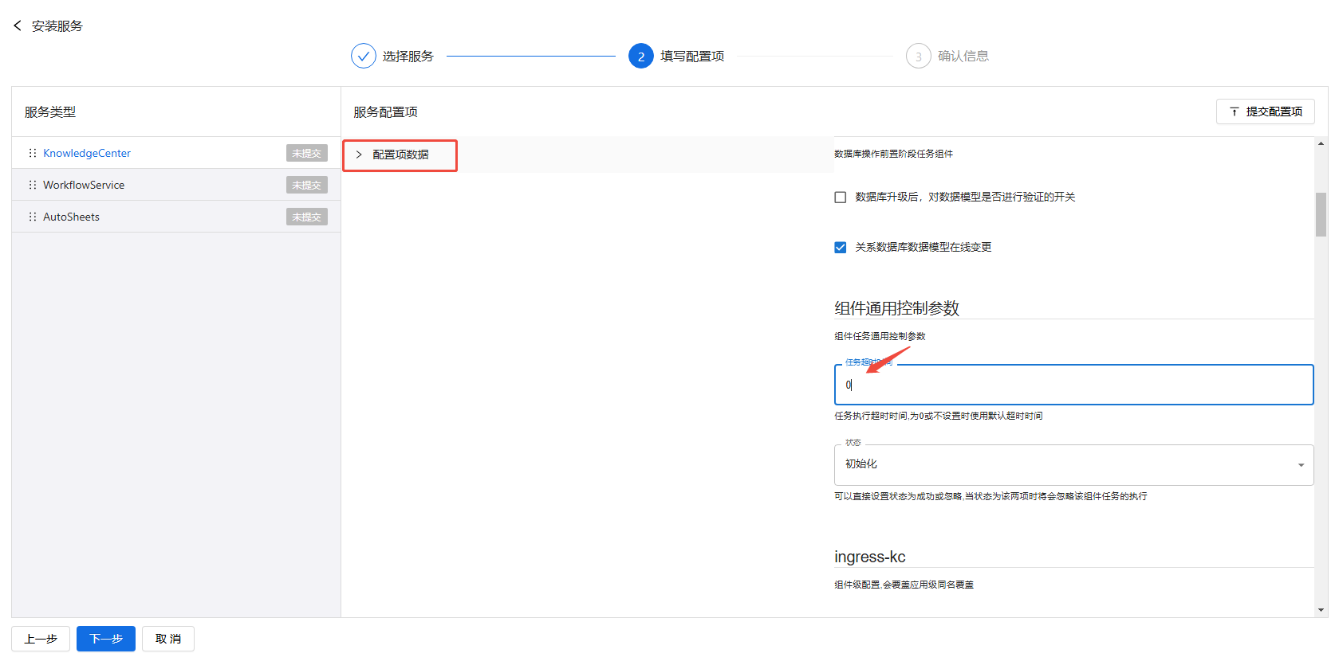The width and height of the screenshot is (1339, 665).
Task: Click the drag handle of KnowledgeCenter row
Action: point(33,153)
